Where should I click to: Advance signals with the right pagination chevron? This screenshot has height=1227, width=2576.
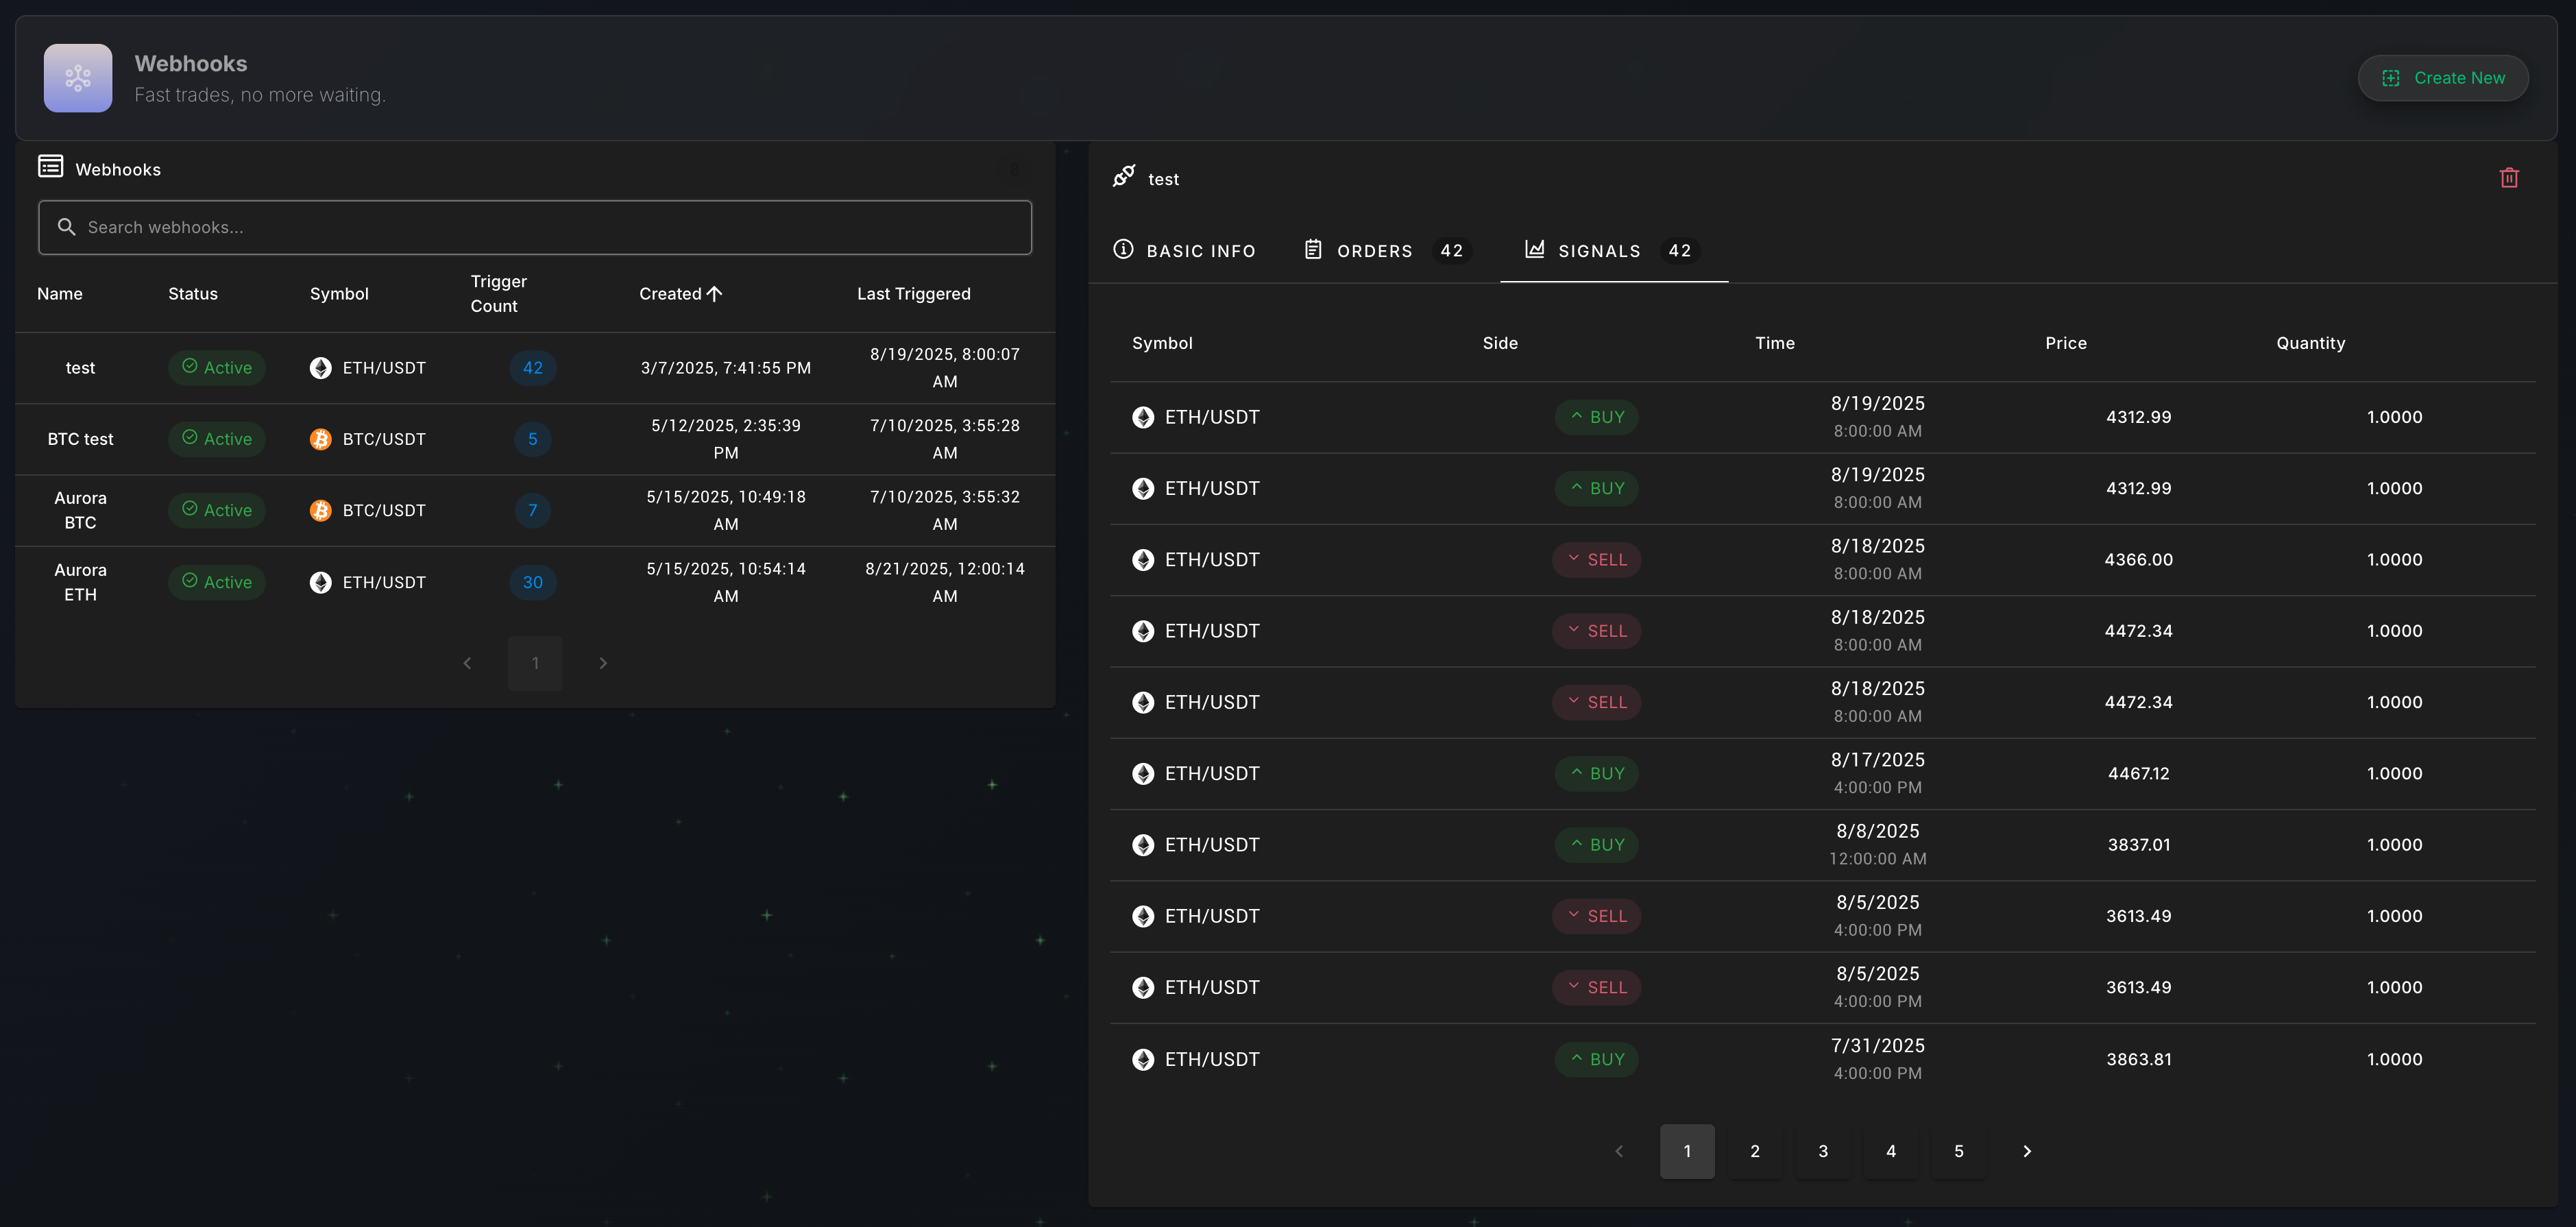2026,1151
